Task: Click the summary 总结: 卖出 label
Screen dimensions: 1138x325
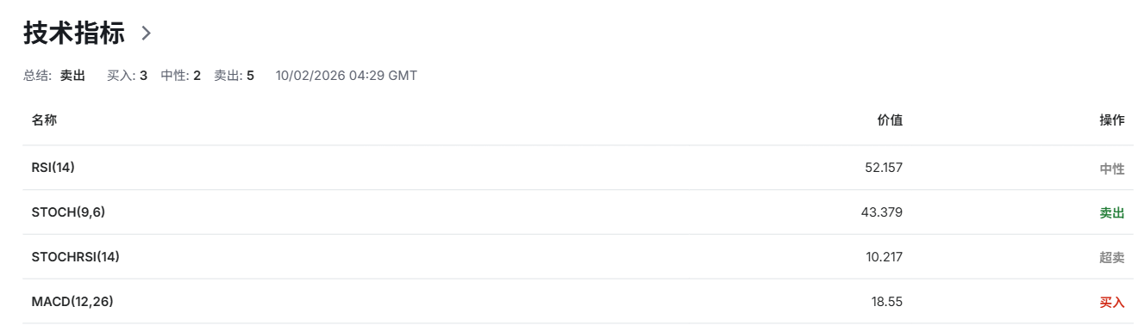Action: (54, 76)
